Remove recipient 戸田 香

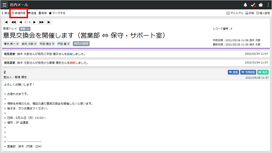click(x=68, y=44)
